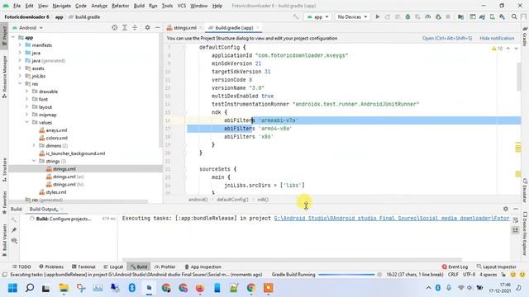The width and height of the screenshot is (529, 297).
Task: Click the Make Project hammer icon
Action: [x=296, y=16]
